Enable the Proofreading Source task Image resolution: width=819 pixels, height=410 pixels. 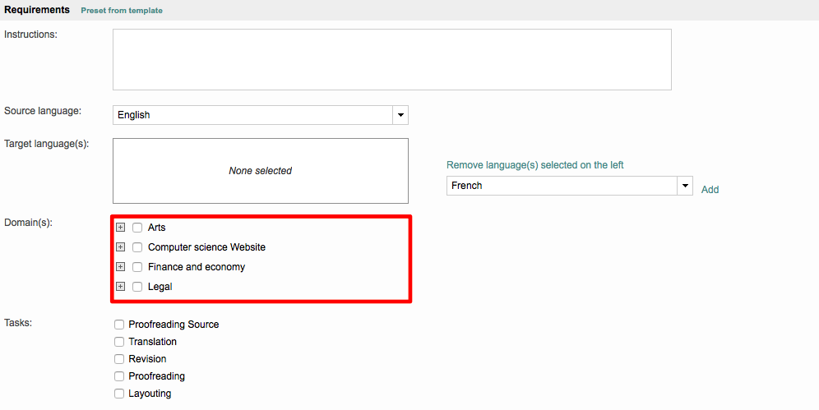click(119, 325)
